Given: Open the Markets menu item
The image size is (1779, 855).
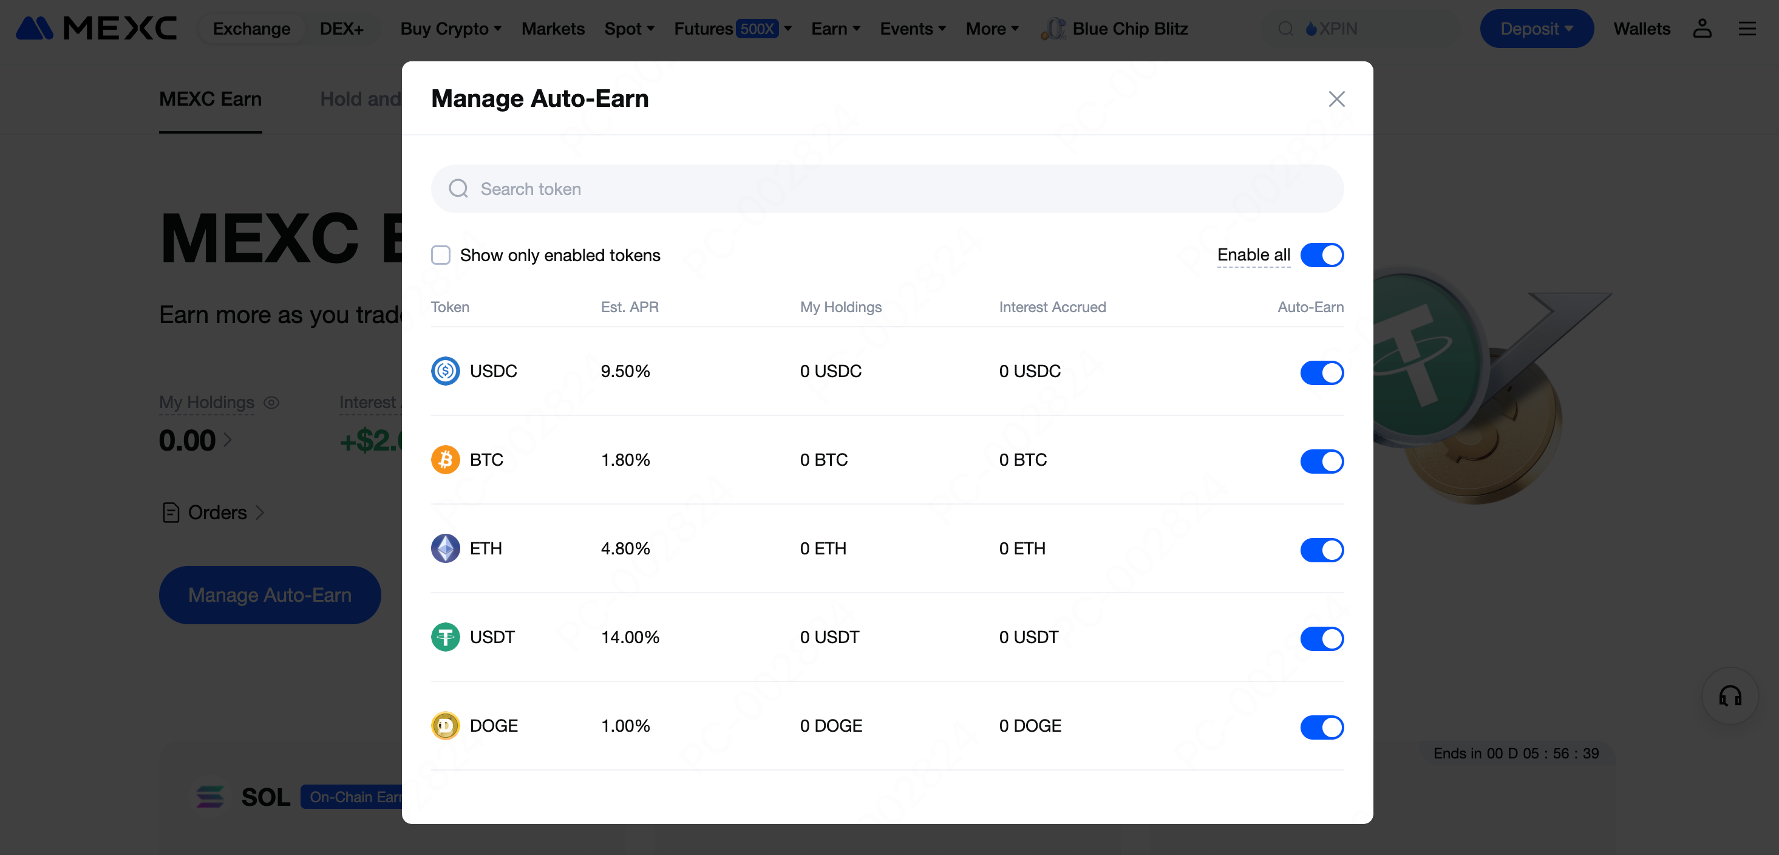Looking at the screenshot, I should 553,29.
